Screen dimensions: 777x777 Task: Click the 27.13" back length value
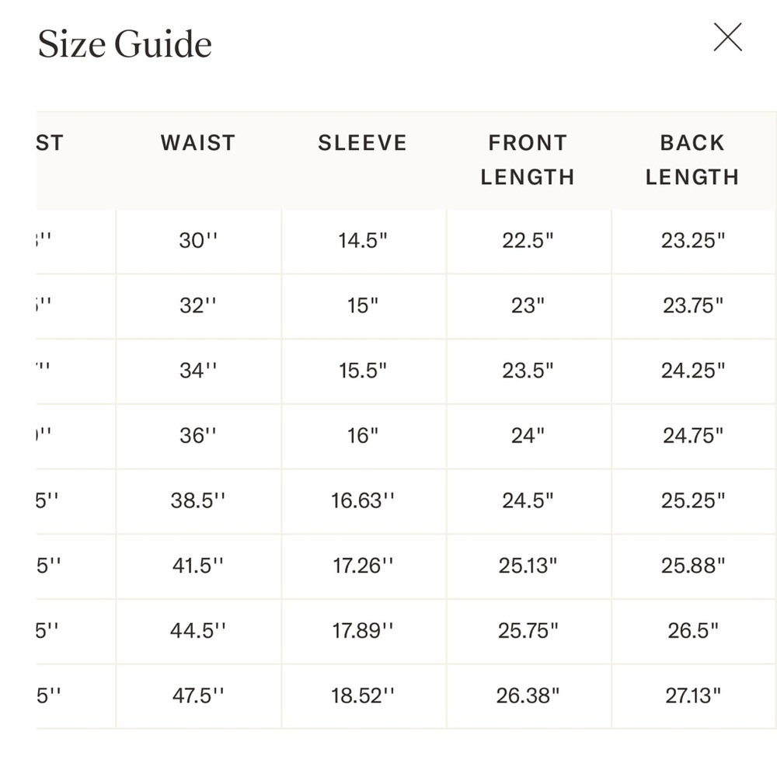[693, 695]
